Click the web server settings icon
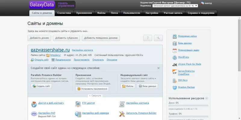 tap(78, 114)
